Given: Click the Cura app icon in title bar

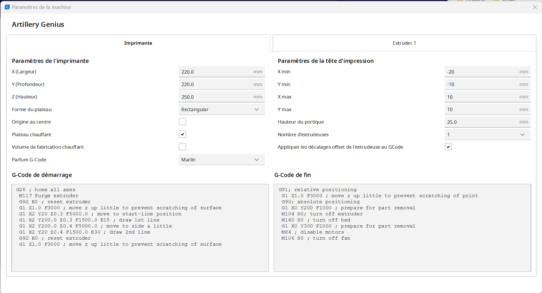Looking at the screenshot, I should 7,7.
